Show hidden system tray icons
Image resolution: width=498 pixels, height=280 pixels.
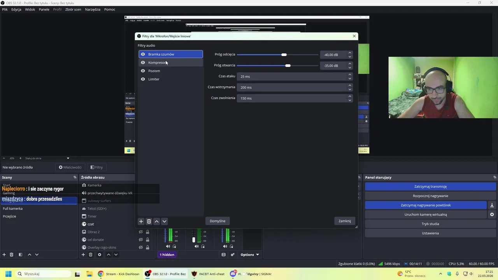point(440,274)
